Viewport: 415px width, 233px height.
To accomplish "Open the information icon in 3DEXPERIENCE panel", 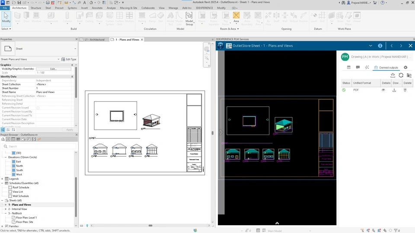I will click(380, 46).
